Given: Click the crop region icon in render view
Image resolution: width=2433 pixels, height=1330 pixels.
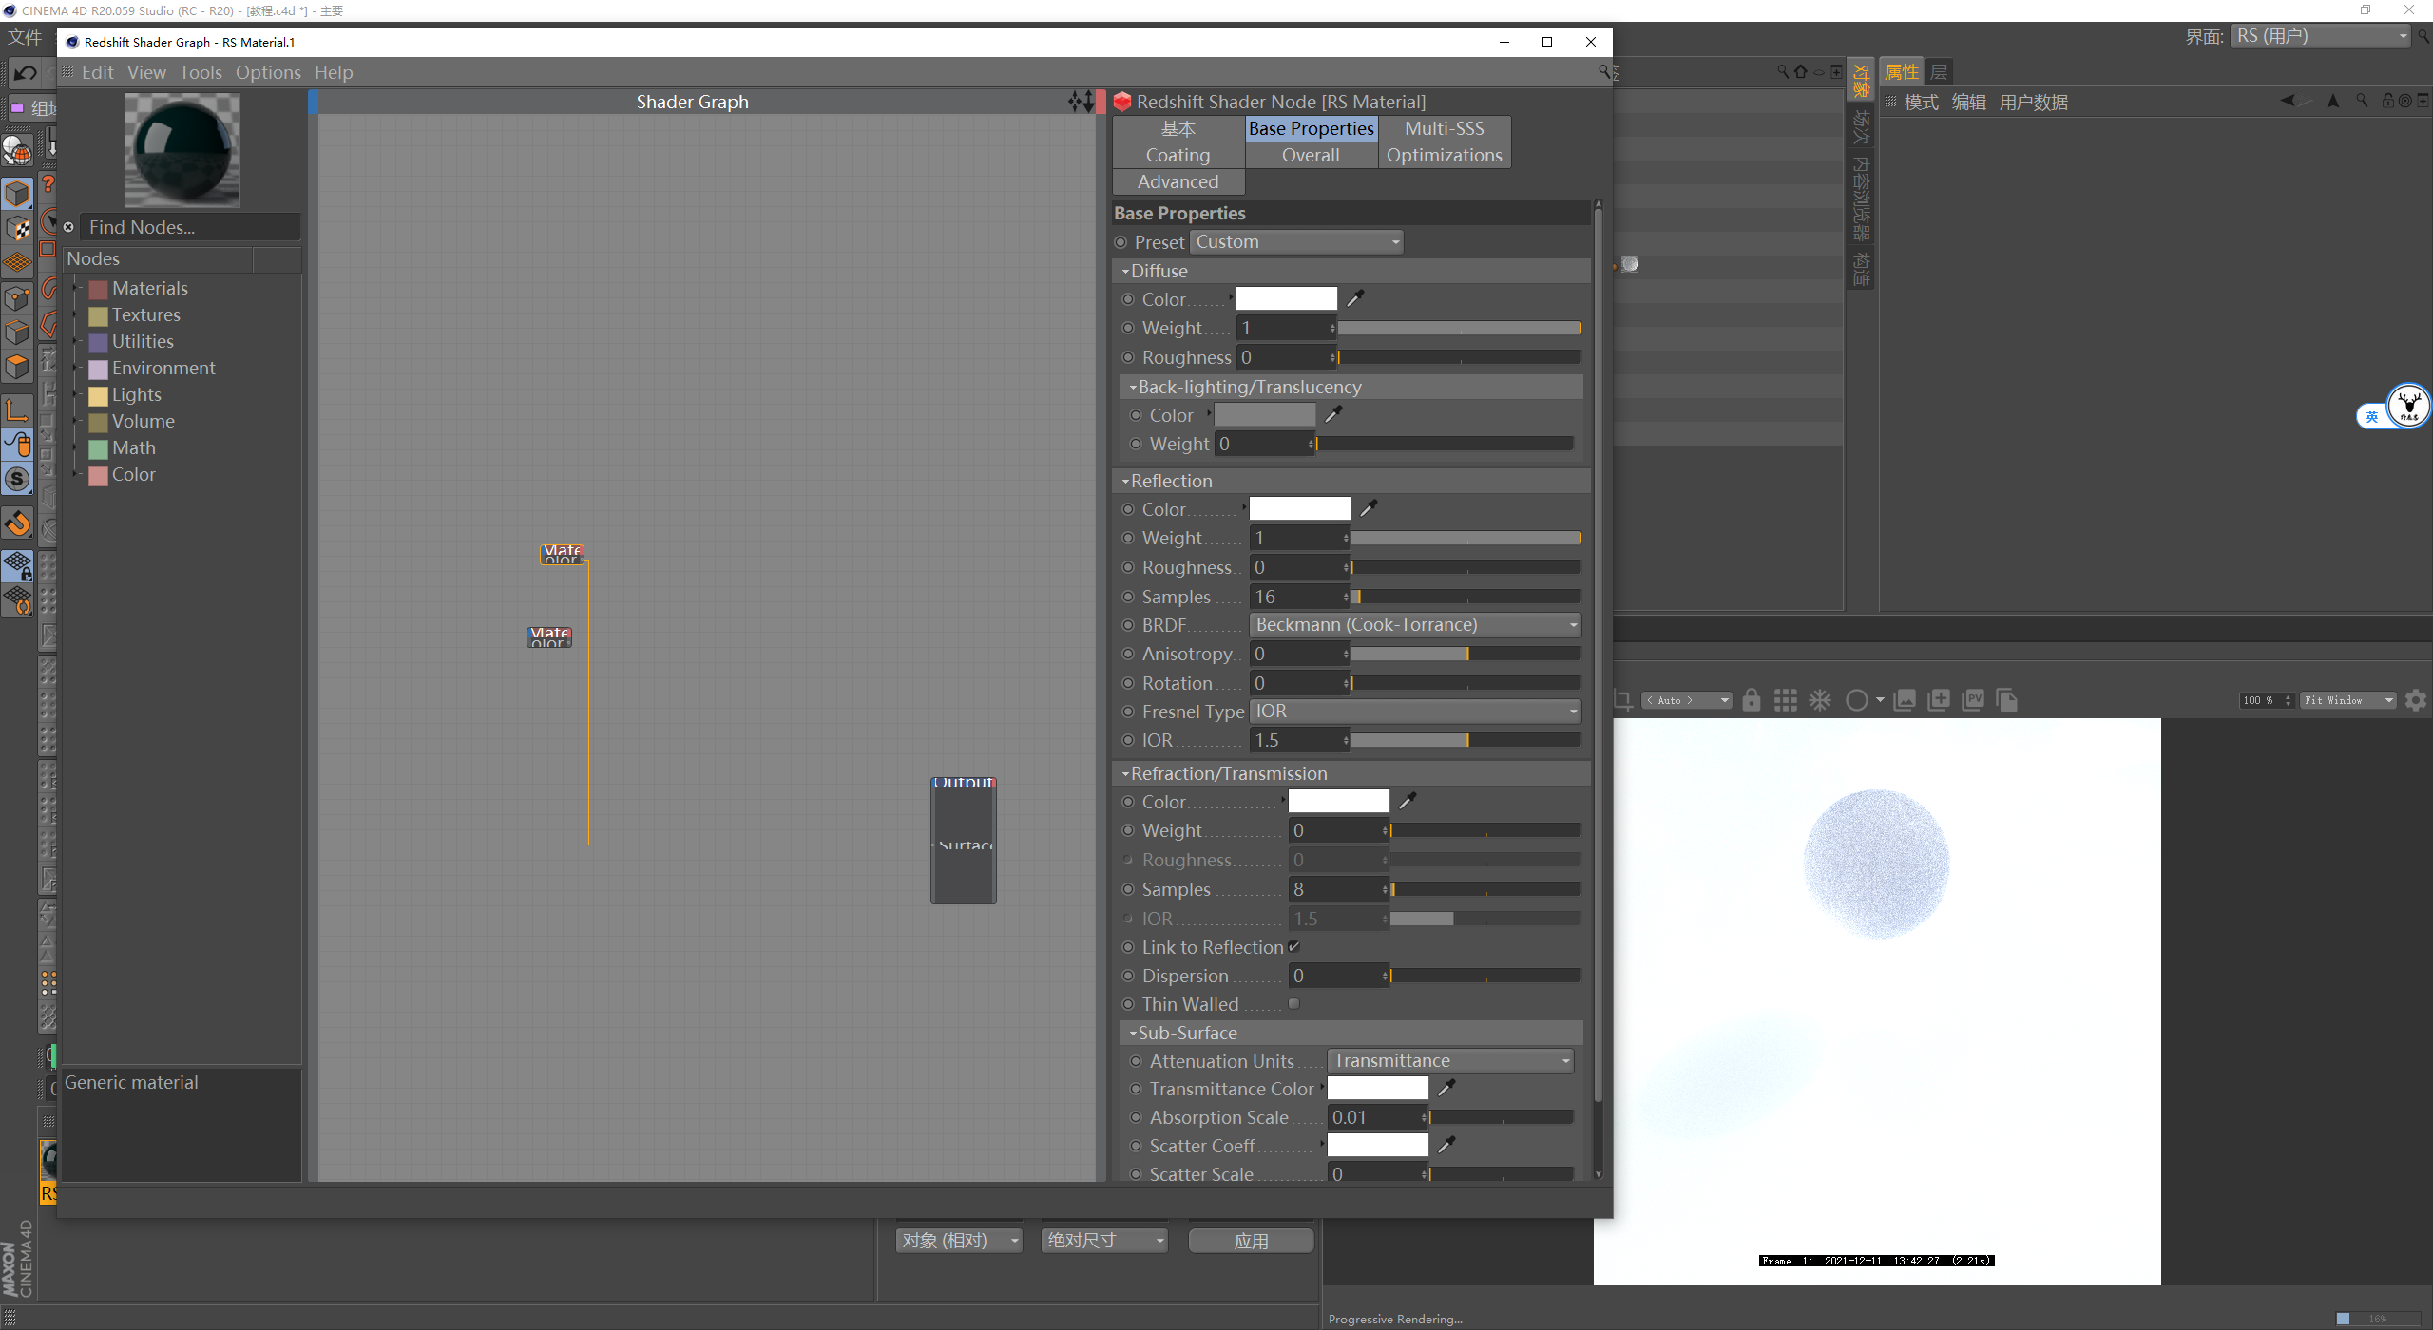Looking at the screenshot, I should (1623, 700).
